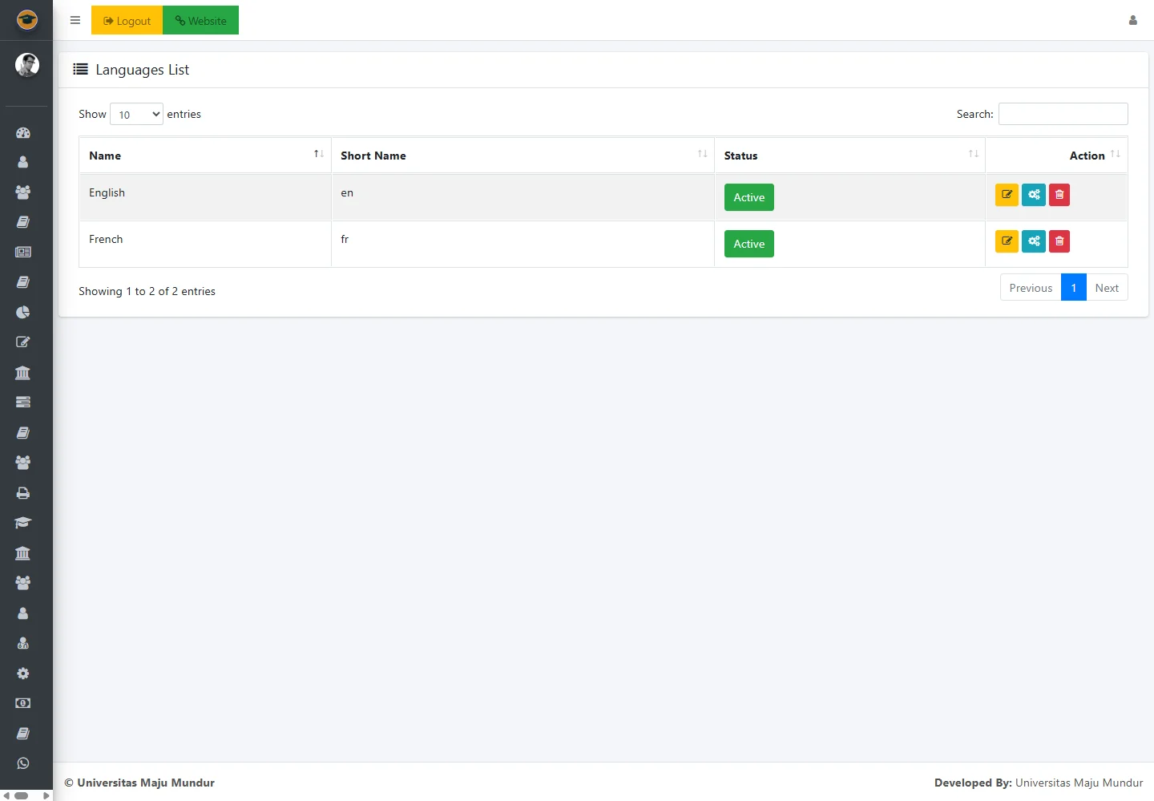Open the dashboard gauge icon in sidebar

tap(23, 133)
